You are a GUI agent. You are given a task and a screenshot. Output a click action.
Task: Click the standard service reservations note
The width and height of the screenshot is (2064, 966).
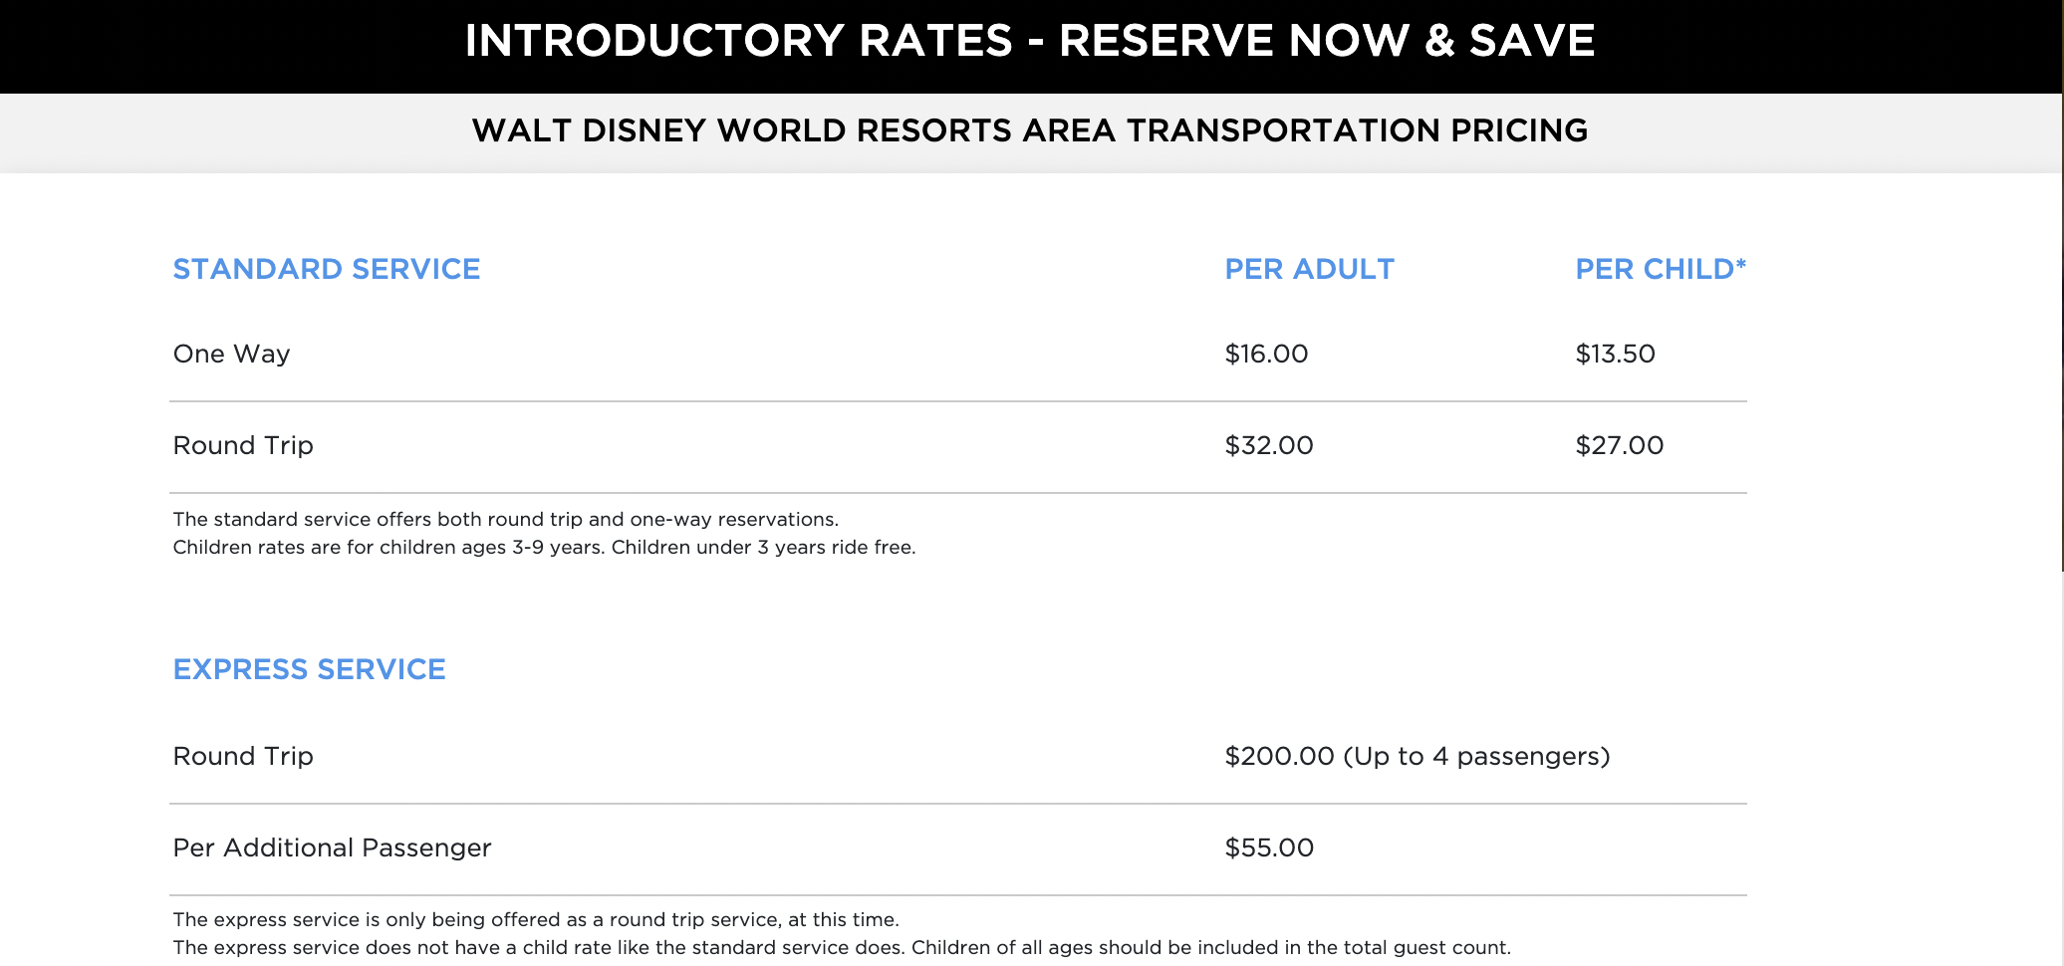click(x=506, y=519)
